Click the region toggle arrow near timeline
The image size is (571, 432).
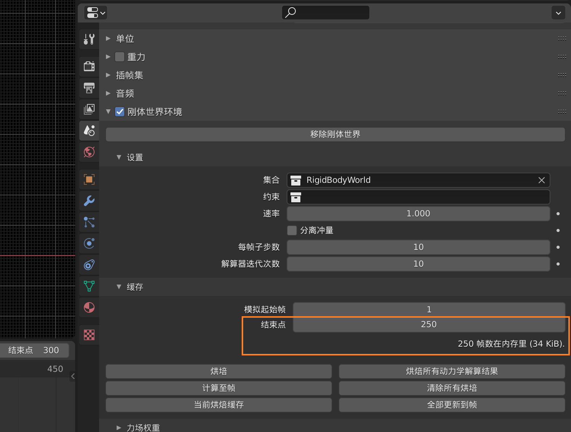72,376
